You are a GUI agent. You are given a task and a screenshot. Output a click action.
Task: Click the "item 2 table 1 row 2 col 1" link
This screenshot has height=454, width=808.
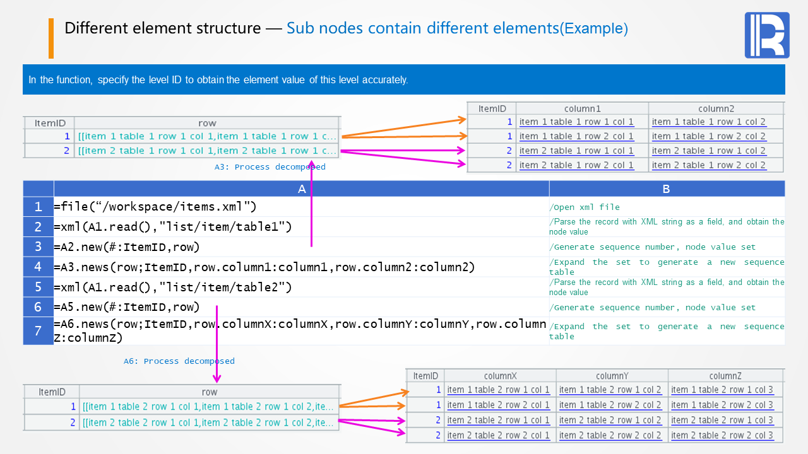(x=576, y=165)
